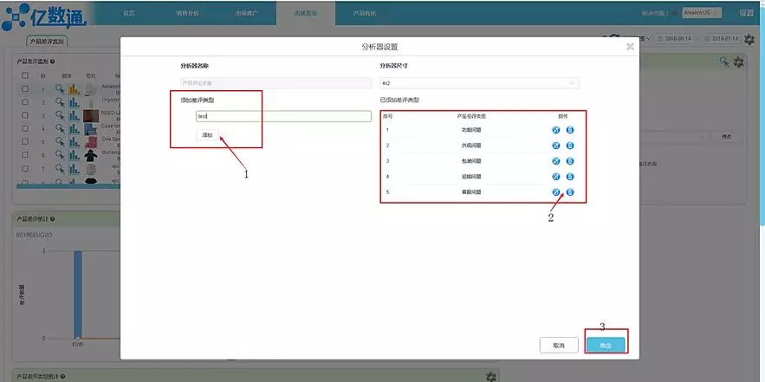Click help icon beside 产品差评监测 panel title
The width and height of the screenshot is (765, 382).
52,62
